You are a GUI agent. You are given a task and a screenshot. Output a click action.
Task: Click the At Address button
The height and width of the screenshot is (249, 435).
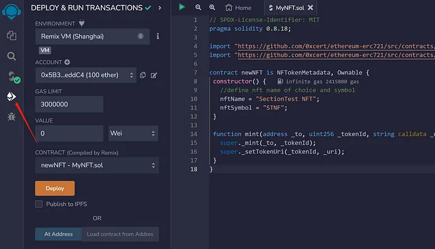(58, 234)
